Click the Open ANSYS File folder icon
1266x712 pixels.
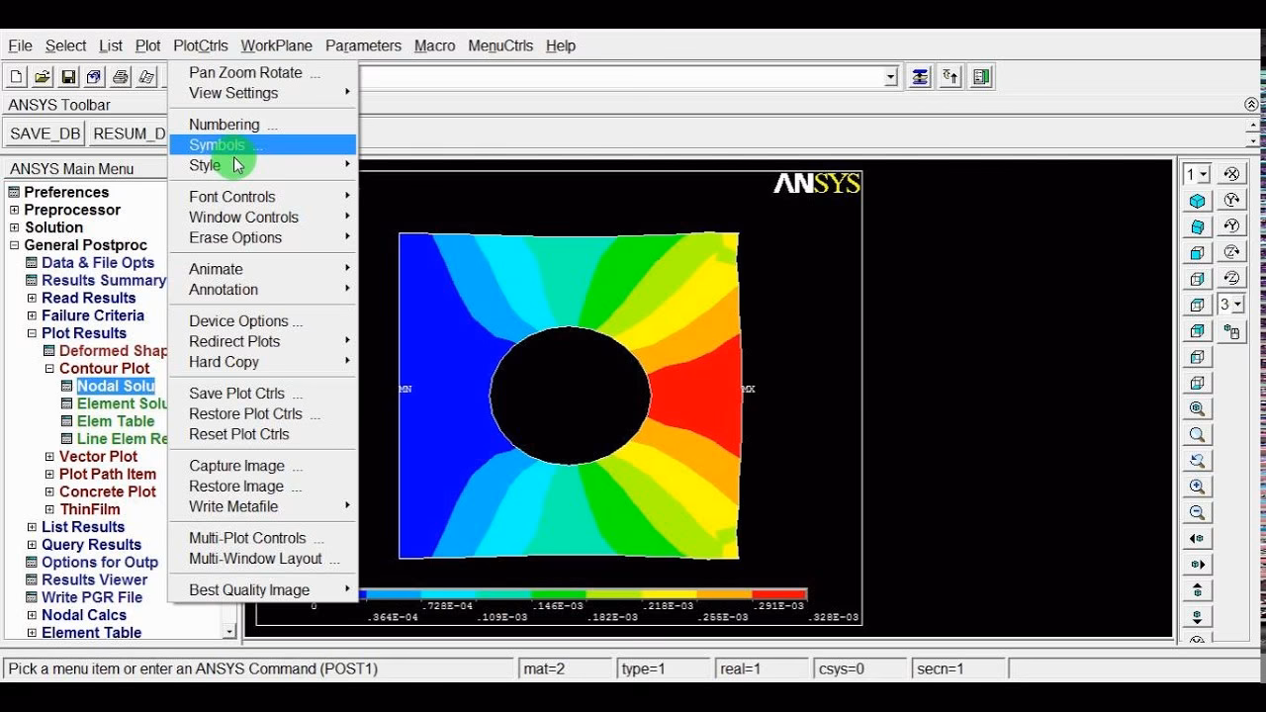point(43,77)
